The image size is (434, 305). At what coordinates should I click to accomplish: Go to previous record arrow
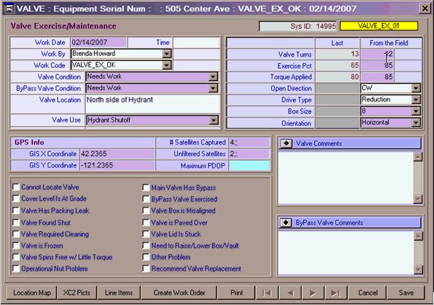click(x=290, y=293)
